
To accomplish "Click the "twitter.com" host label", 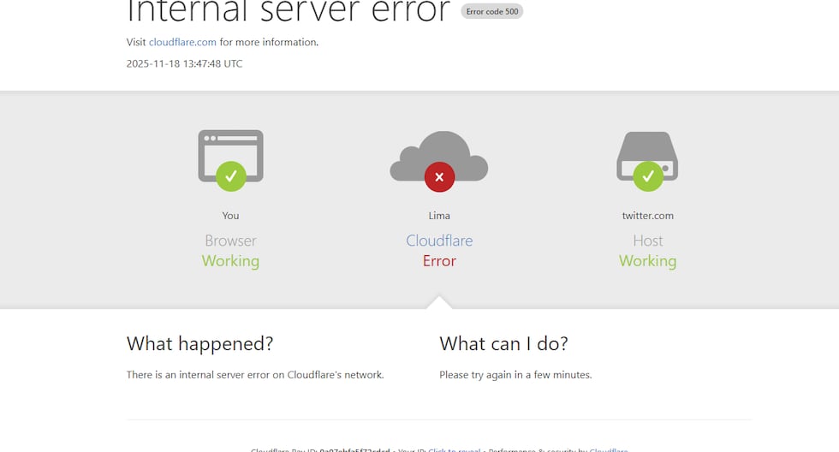I will click(647, 216).
